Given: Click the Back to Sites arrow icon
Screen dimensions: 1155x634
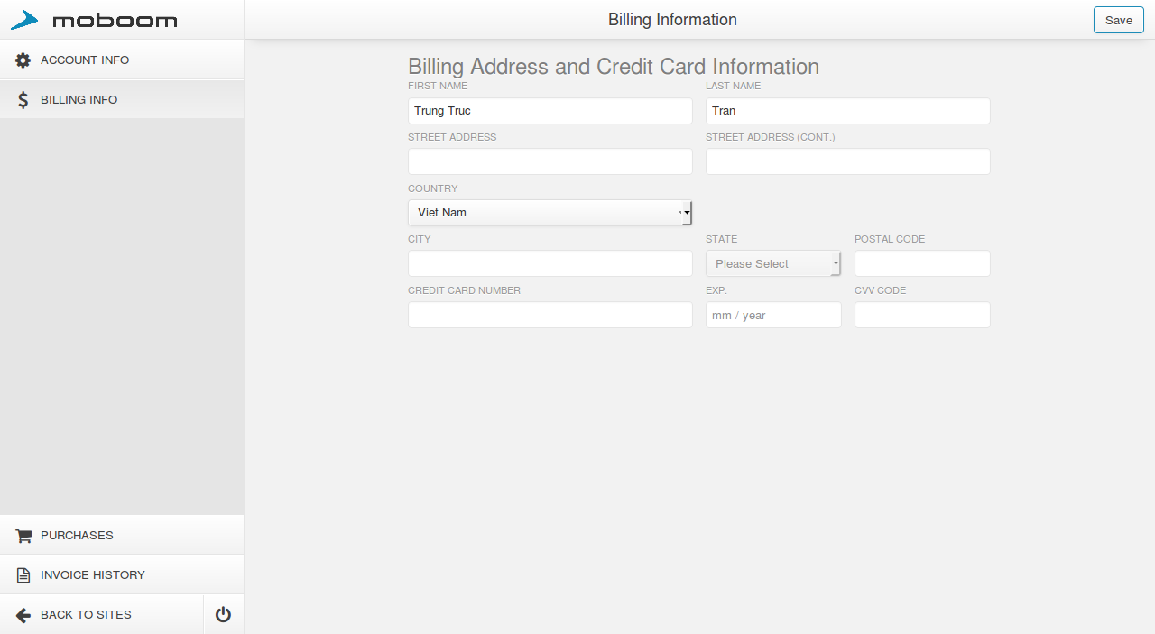Looking at the screenshot, I should click(x=23, y=615).
